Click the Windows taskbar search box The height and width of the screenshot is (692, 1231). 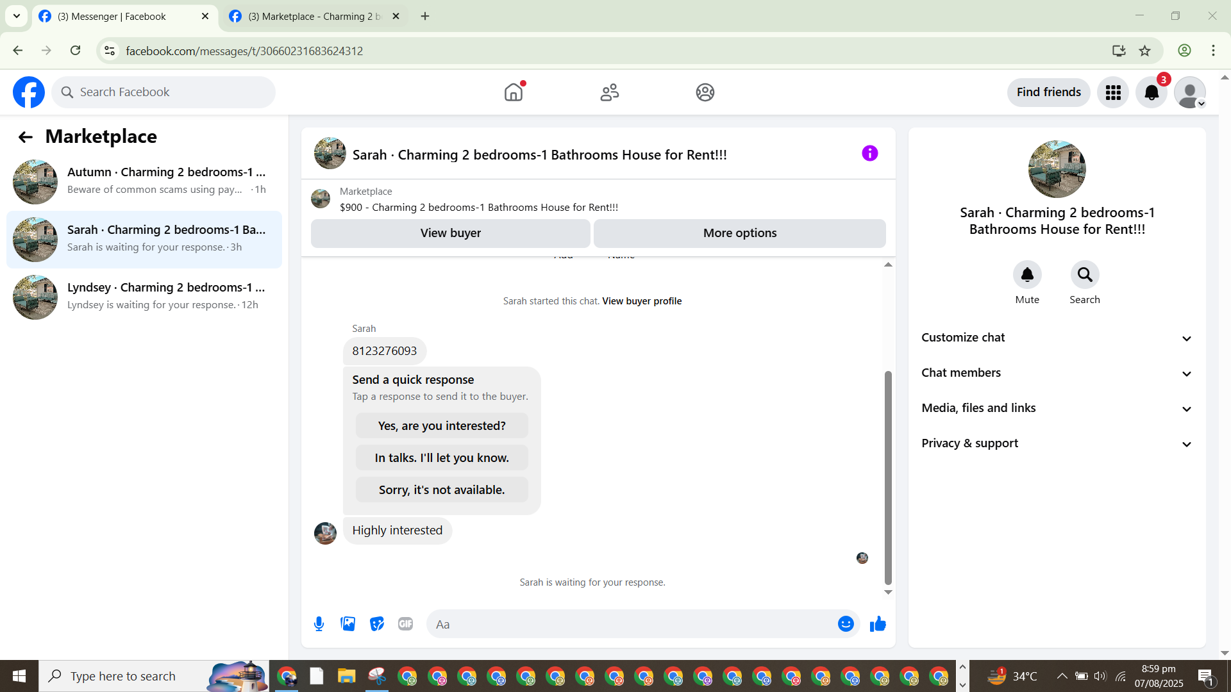tap(154, 676)
